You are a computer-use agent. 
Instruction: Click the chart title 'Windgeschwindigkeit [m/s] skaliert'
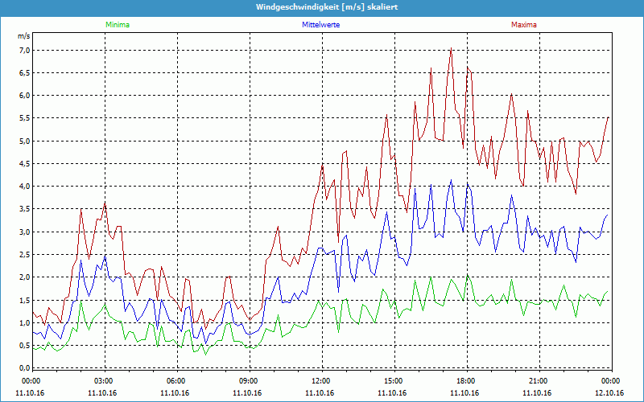point(327,7)
